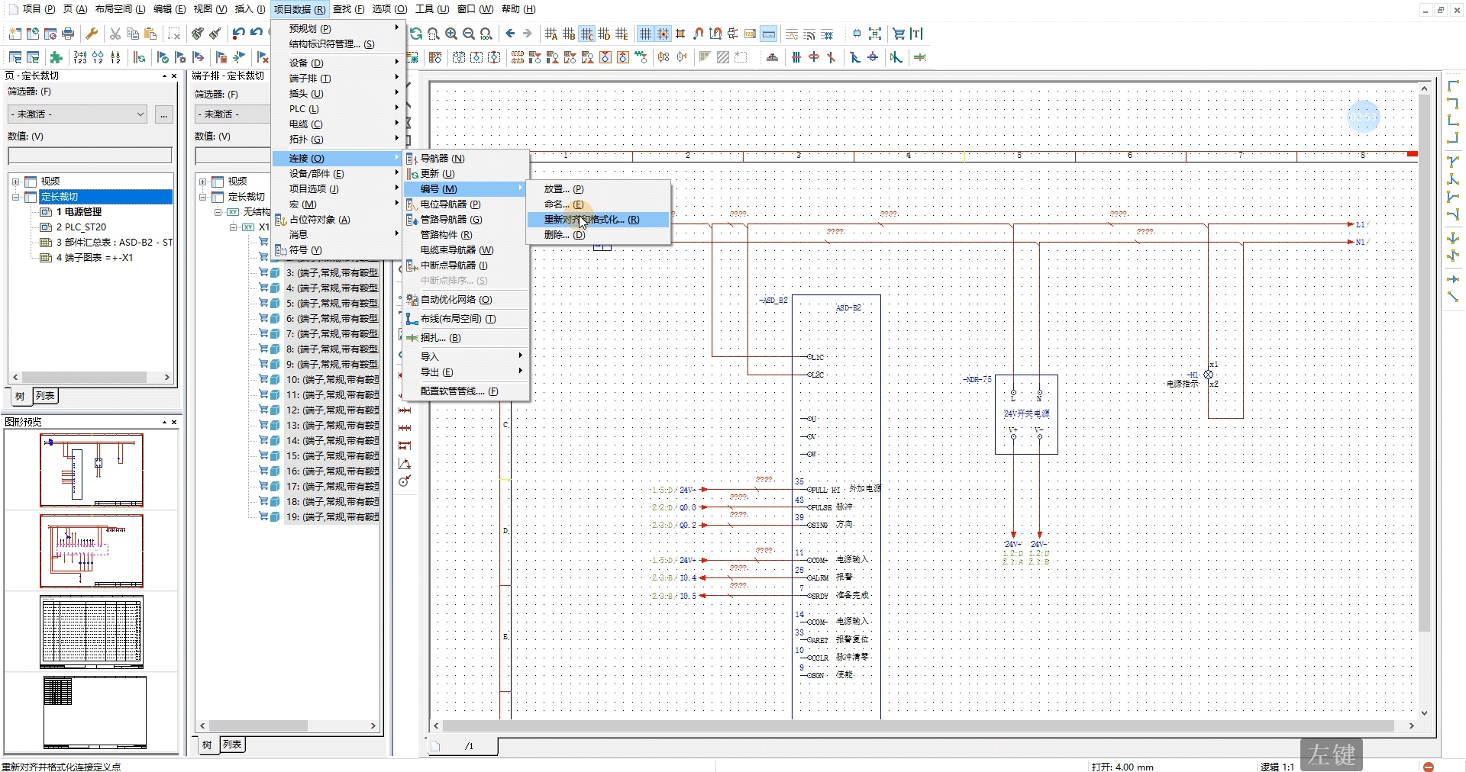Click the shopping cart toolbar icon
The height and width of the screenshot is (772, 1466).
tap(899, 34)
